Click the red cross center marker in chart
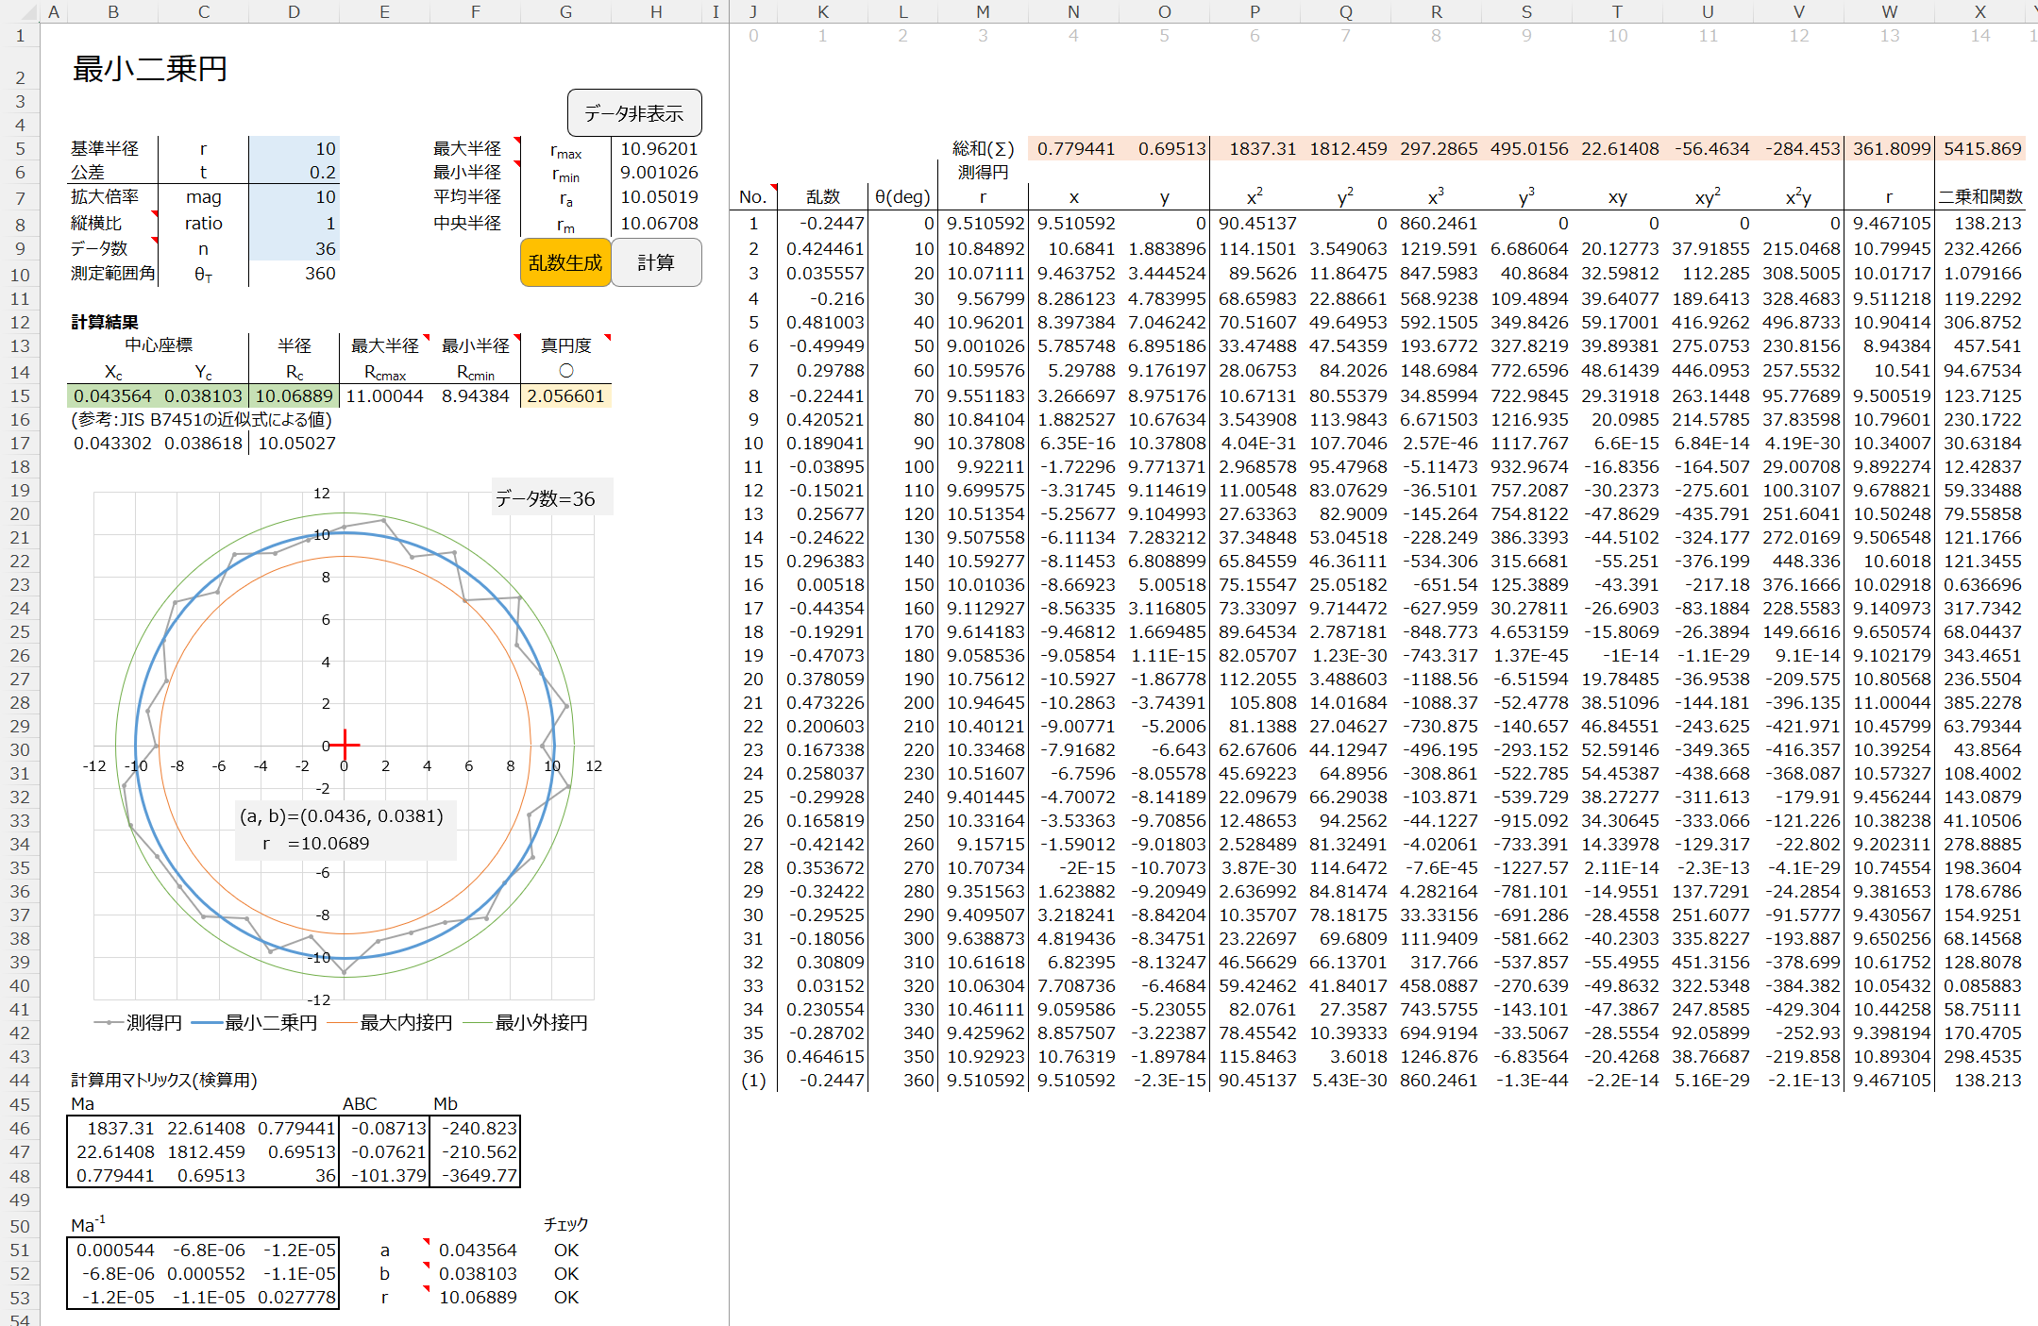The image size is (2038, 1326). [345, 745]
